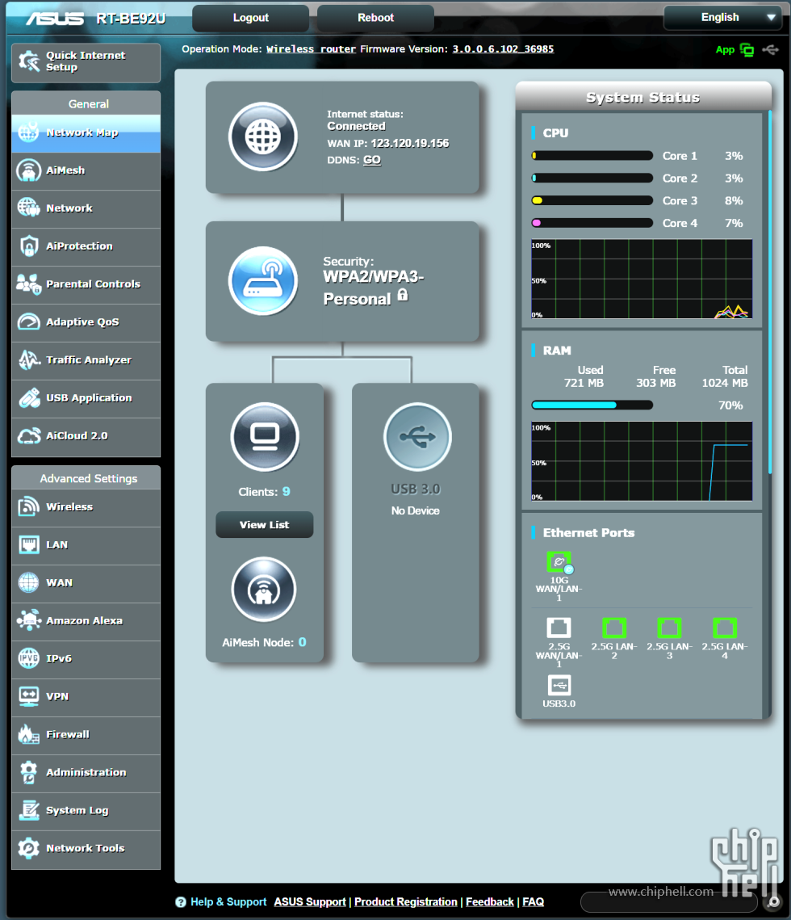
Task: Click the AiMesh Node count 0
Action: (303, 642)
